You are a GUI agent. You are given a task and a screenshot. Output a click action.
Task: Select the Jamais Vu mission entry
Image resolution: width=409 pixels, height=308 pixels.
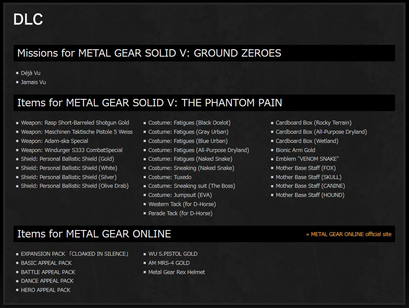click(x=33, y=82)
